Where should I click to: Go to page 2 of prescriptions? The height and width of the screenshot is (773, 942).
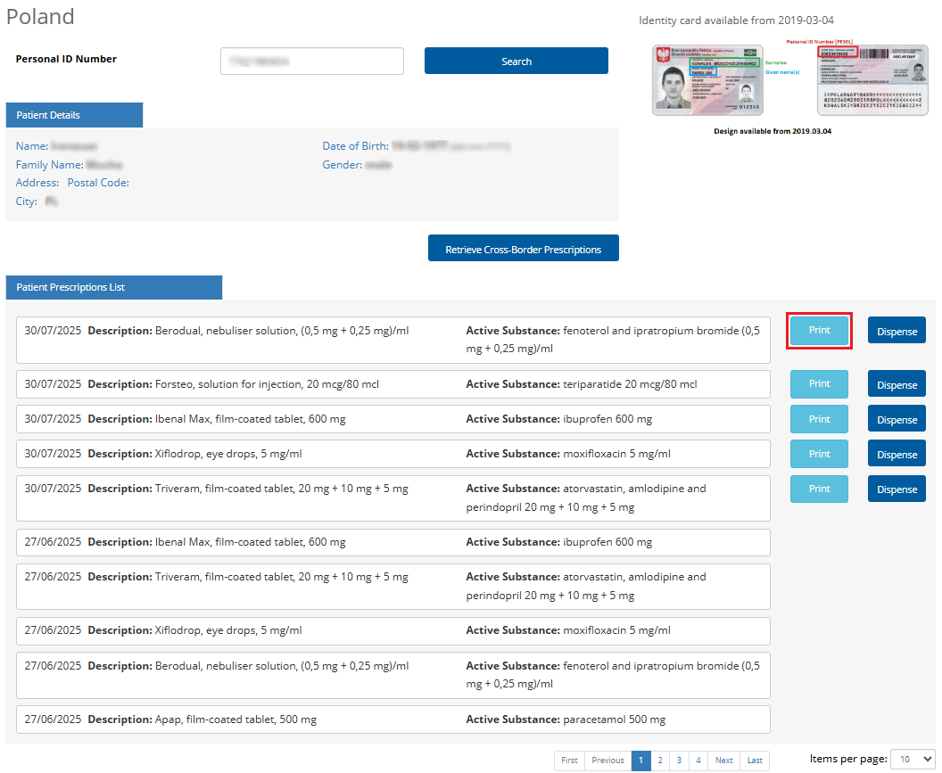click(x=660, y=761)
